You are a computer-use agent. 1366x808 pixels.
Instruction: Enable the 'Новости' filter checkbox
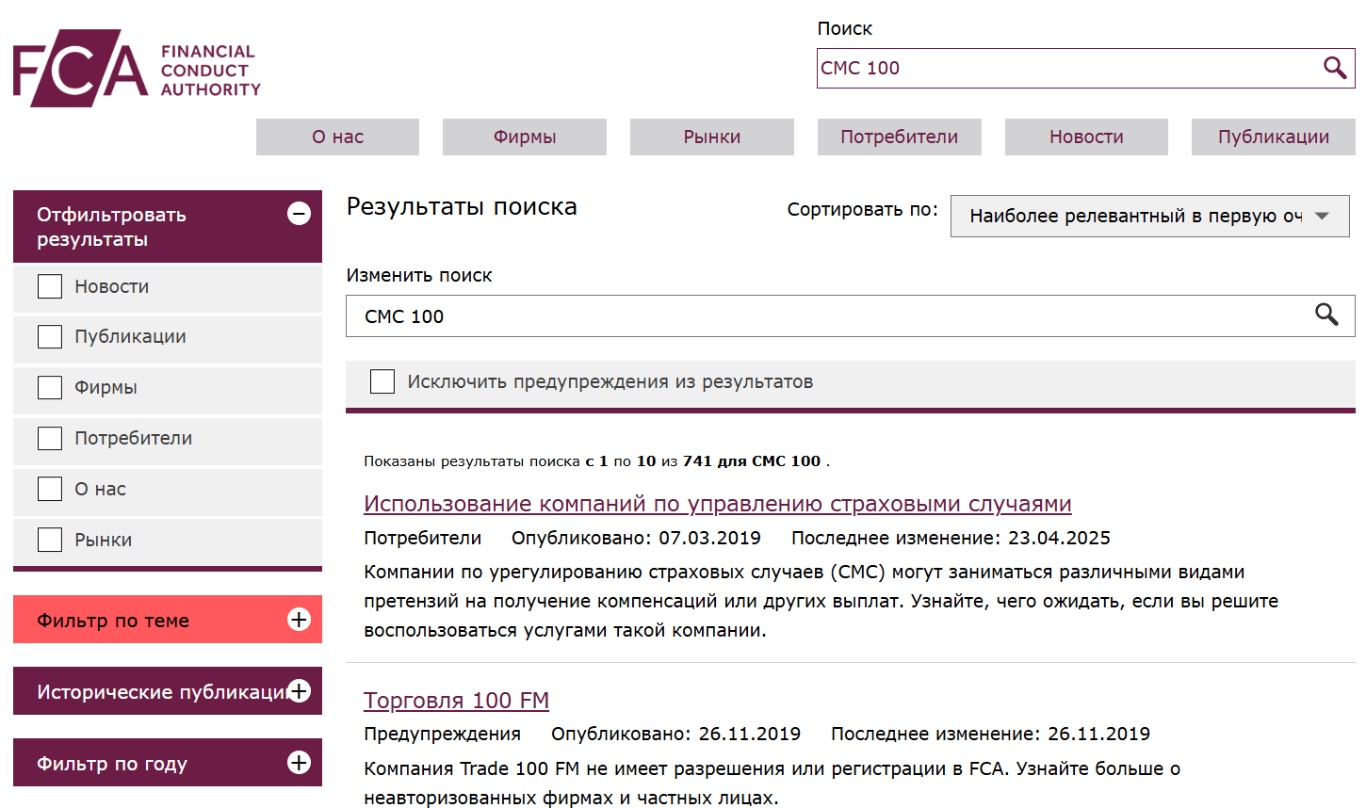(49, 285)
